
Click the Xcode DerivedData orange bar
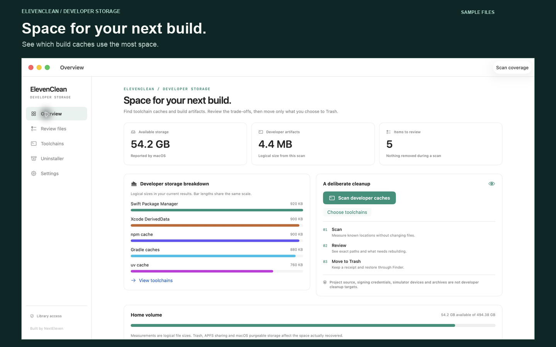pos(215,225)
